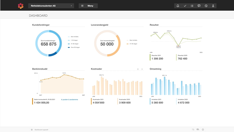Open the Nettsidekonsulenten AS company dropdown
The height and width of the screenshot is (132, 234).
(x=51, y=6)
